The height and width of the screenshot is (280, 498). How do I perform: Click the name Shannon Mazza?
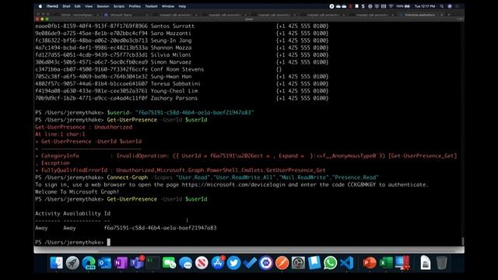(x=171, y=47)
